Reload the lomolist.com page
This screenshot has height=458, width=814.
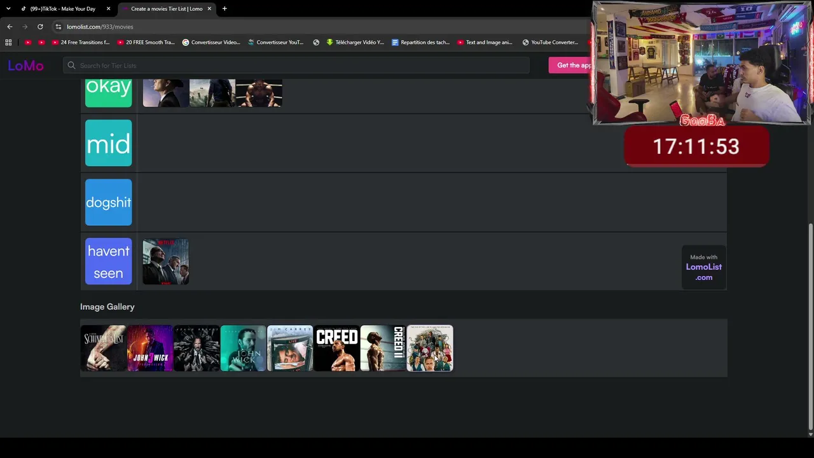point(40,27)
